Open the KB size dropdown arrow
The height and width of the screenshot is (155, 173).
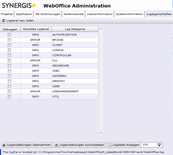click(159, 145)
